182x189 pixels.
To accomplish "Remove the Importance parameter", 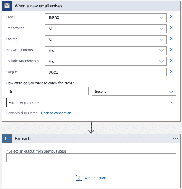I will click(x=172, y=28).
